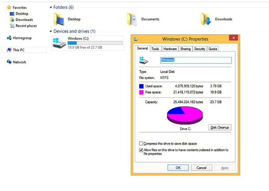Select This PC label in navigation pane
269x191 pixels.
[19, 50]
